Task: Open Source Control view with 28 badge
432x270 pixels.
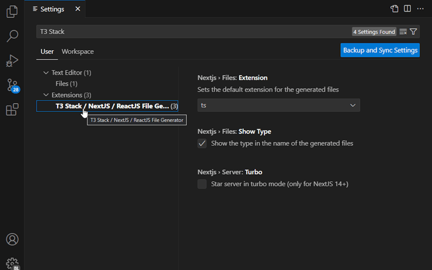Action: [x=12, y=85]
